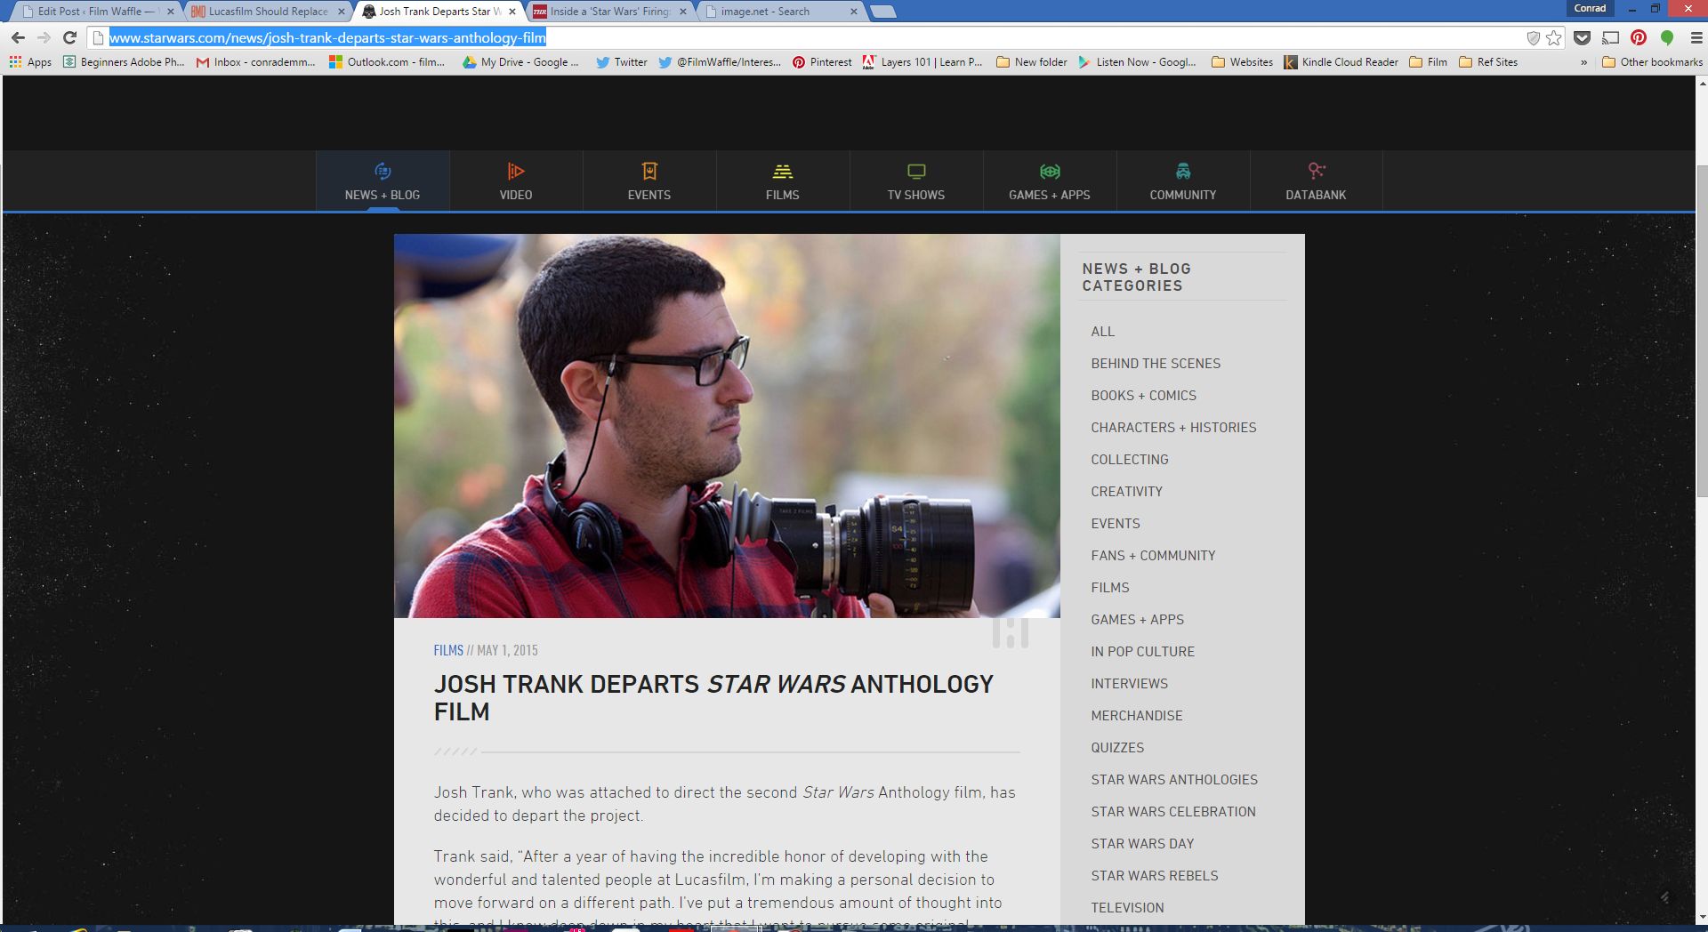This screenshot has height=932, width=1708.
Task: Open the My Drive - Google bookmark
Action: click(520, 62)
